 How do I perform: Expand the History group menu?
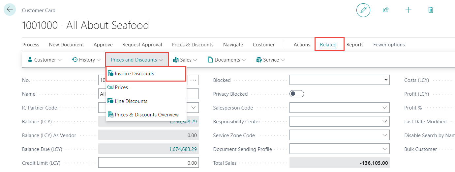pyautogui.click(x=86, y=60)
